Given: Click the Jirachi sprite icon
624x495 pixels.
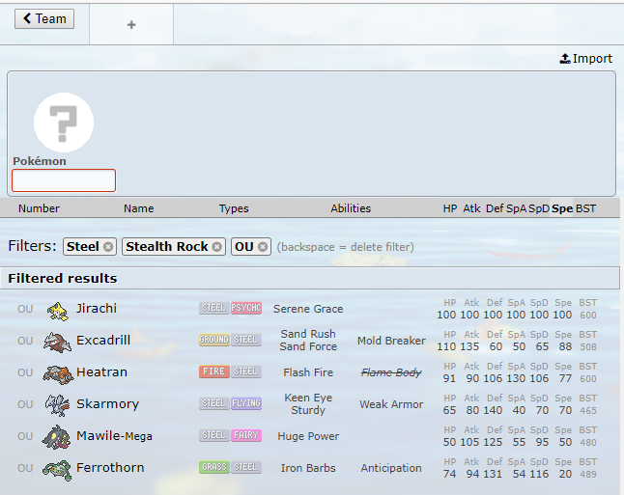Looking at the screenshot, I should (58, 310).
